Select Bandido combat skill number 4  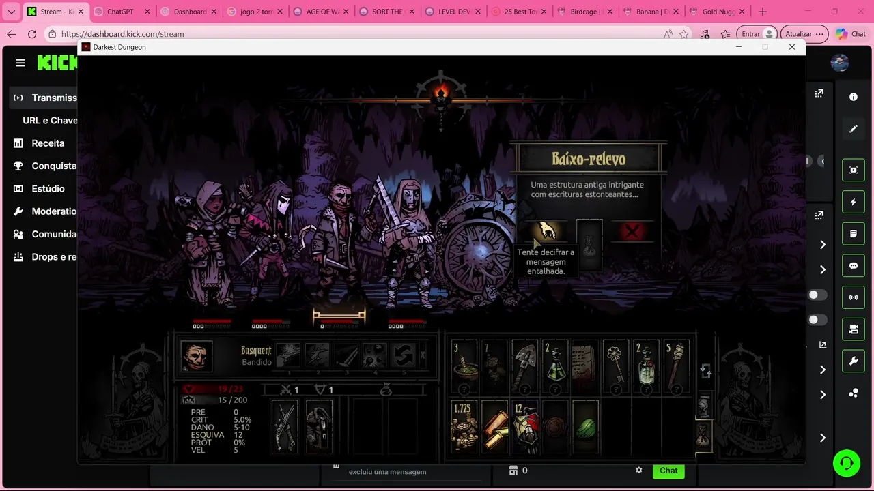(x=375, y=355)
